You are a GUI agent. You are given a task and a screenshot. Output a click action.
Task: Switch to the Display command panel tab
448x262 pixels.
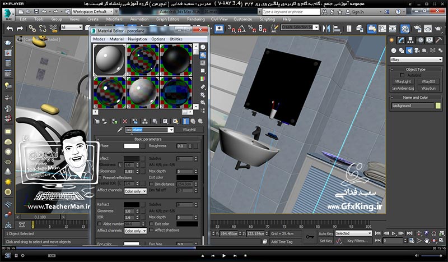[430, 40]
